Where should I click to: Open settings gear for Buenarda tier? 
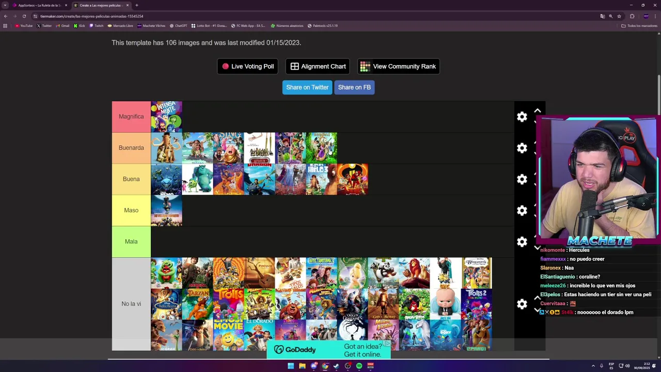(522, 148)
